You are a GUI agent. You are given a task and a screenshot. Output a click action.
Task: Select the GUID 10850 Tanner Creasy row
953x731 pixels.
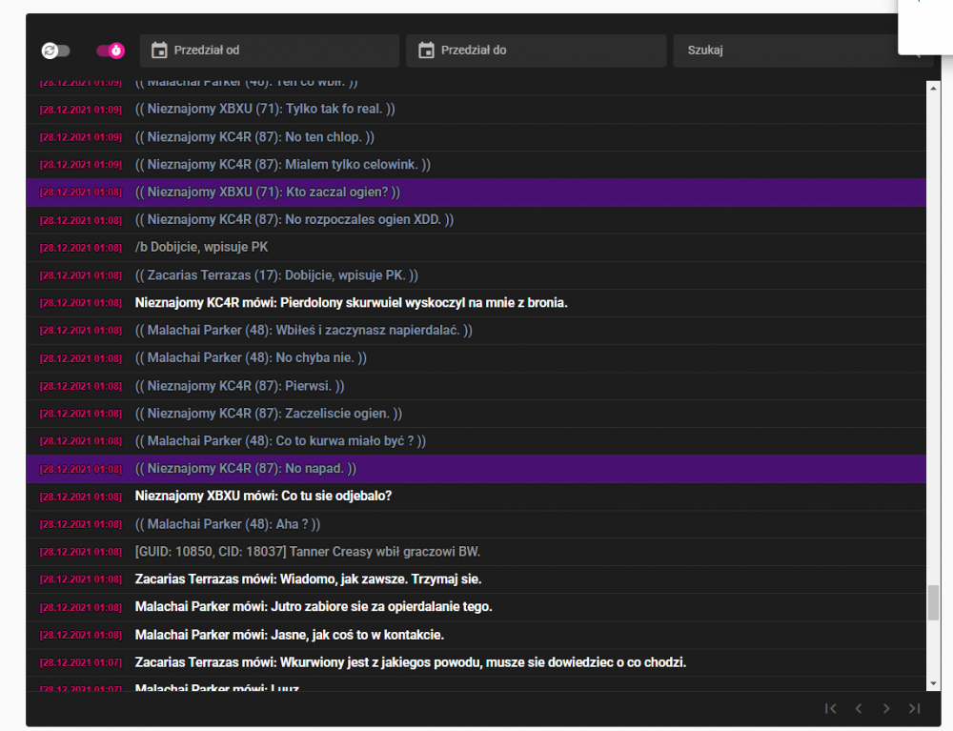pyautogui.click(x=476, y=552)
